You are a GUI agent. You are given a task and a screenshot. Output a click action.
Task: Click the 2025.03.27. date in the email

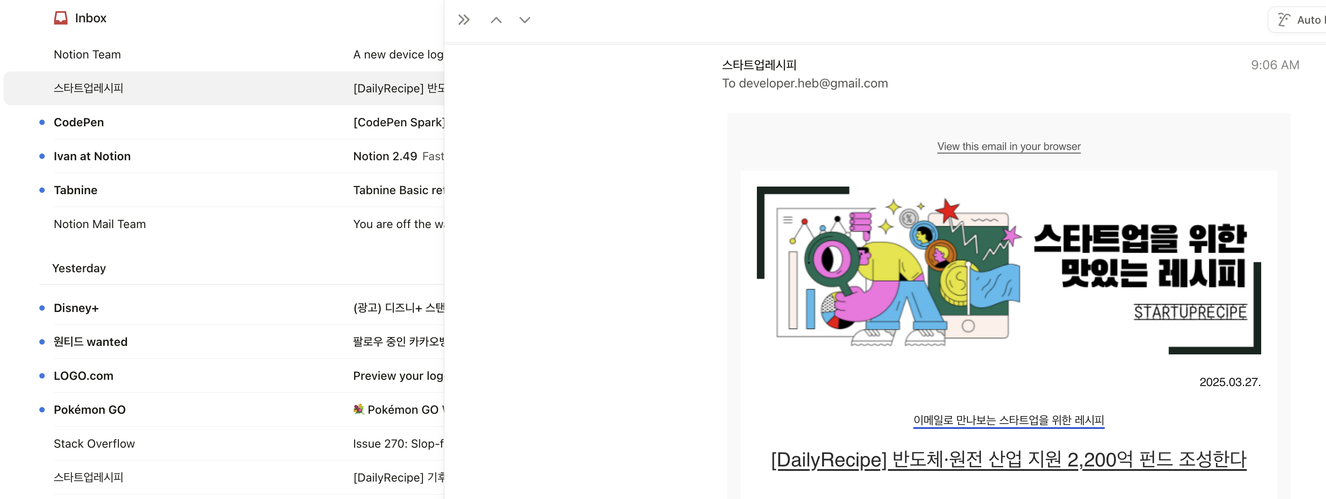coord(1230,382)
